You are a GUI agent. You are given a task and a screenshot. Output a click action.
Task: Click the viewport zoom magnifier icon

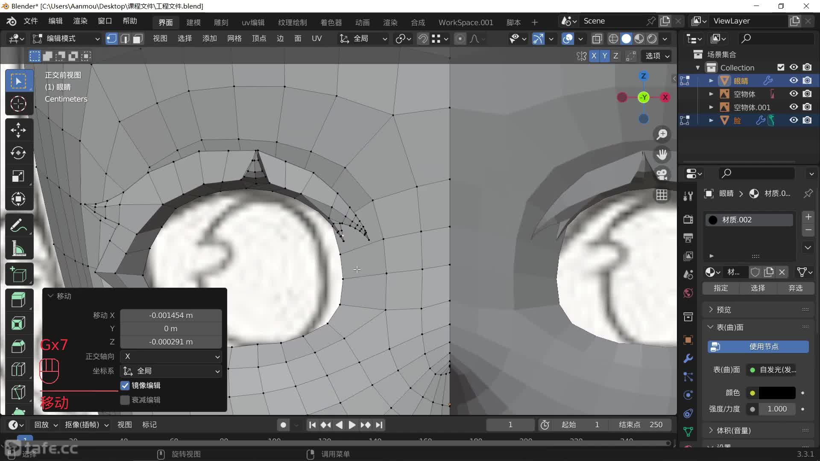coord(662,134)
